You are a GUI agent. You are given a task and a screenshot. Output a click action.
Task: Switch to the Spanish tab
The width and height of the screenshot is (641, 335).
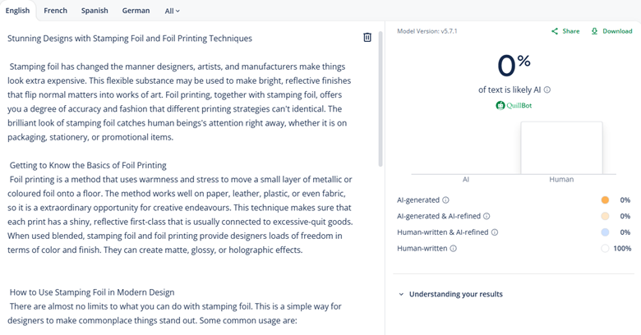95,11
